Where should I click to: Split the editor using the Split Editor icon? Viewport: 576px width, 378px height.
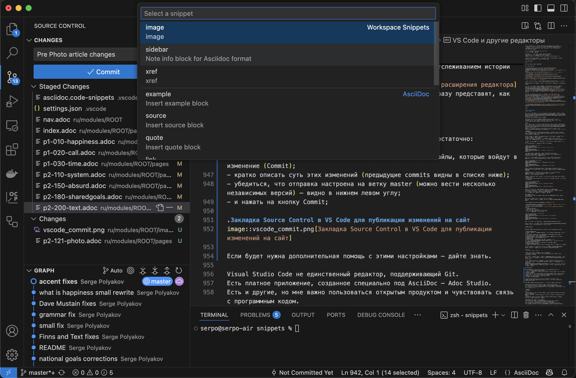(551, 26)
